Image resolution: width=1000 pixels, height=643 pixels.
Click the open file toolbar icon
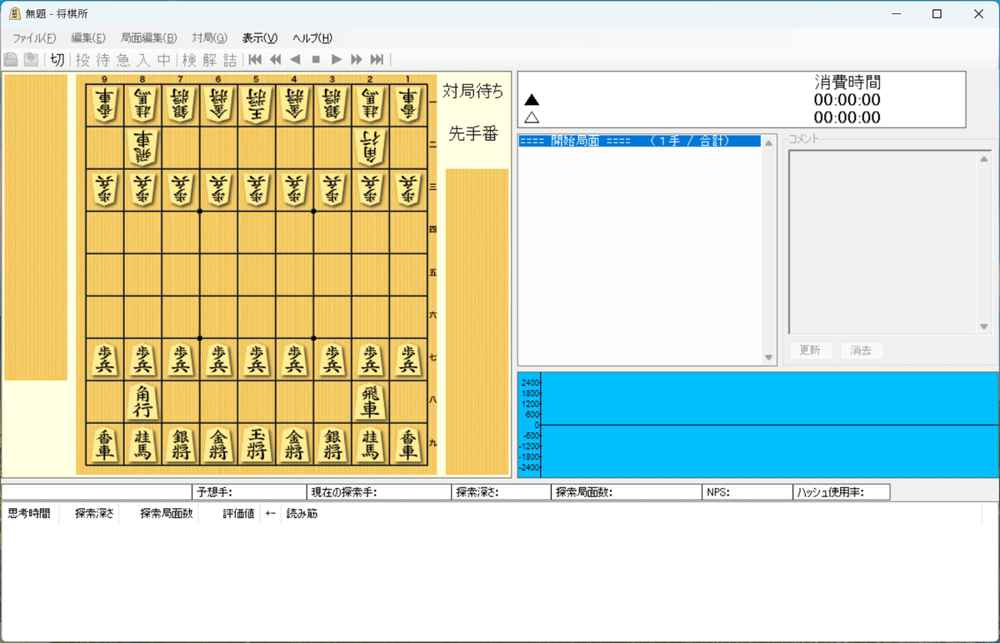coord(31,59)
